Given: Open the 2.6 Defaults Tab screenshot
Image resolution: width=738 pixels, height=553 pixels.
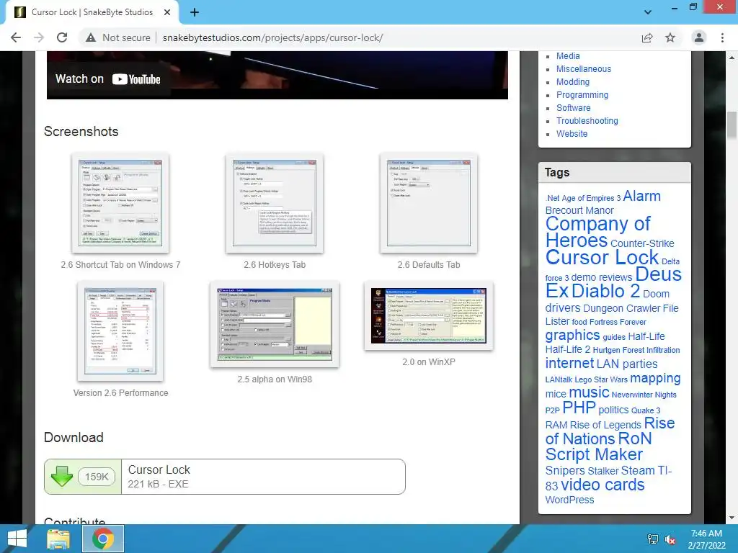Looking at the screenshot, I should 429,202.
